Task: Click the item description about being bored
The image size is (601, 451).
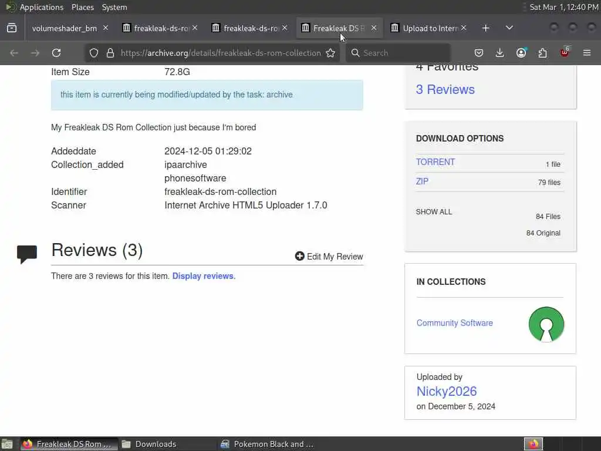Action: click(x=153, y=127)
